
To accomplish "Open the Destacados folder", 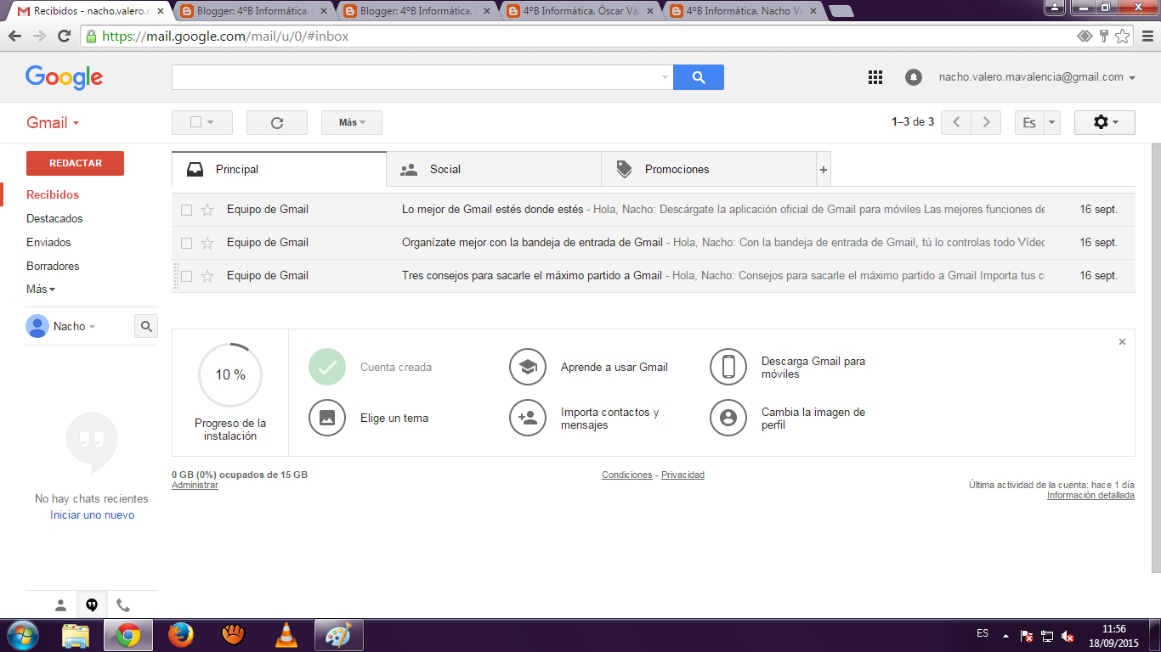I will pos(54,219).
